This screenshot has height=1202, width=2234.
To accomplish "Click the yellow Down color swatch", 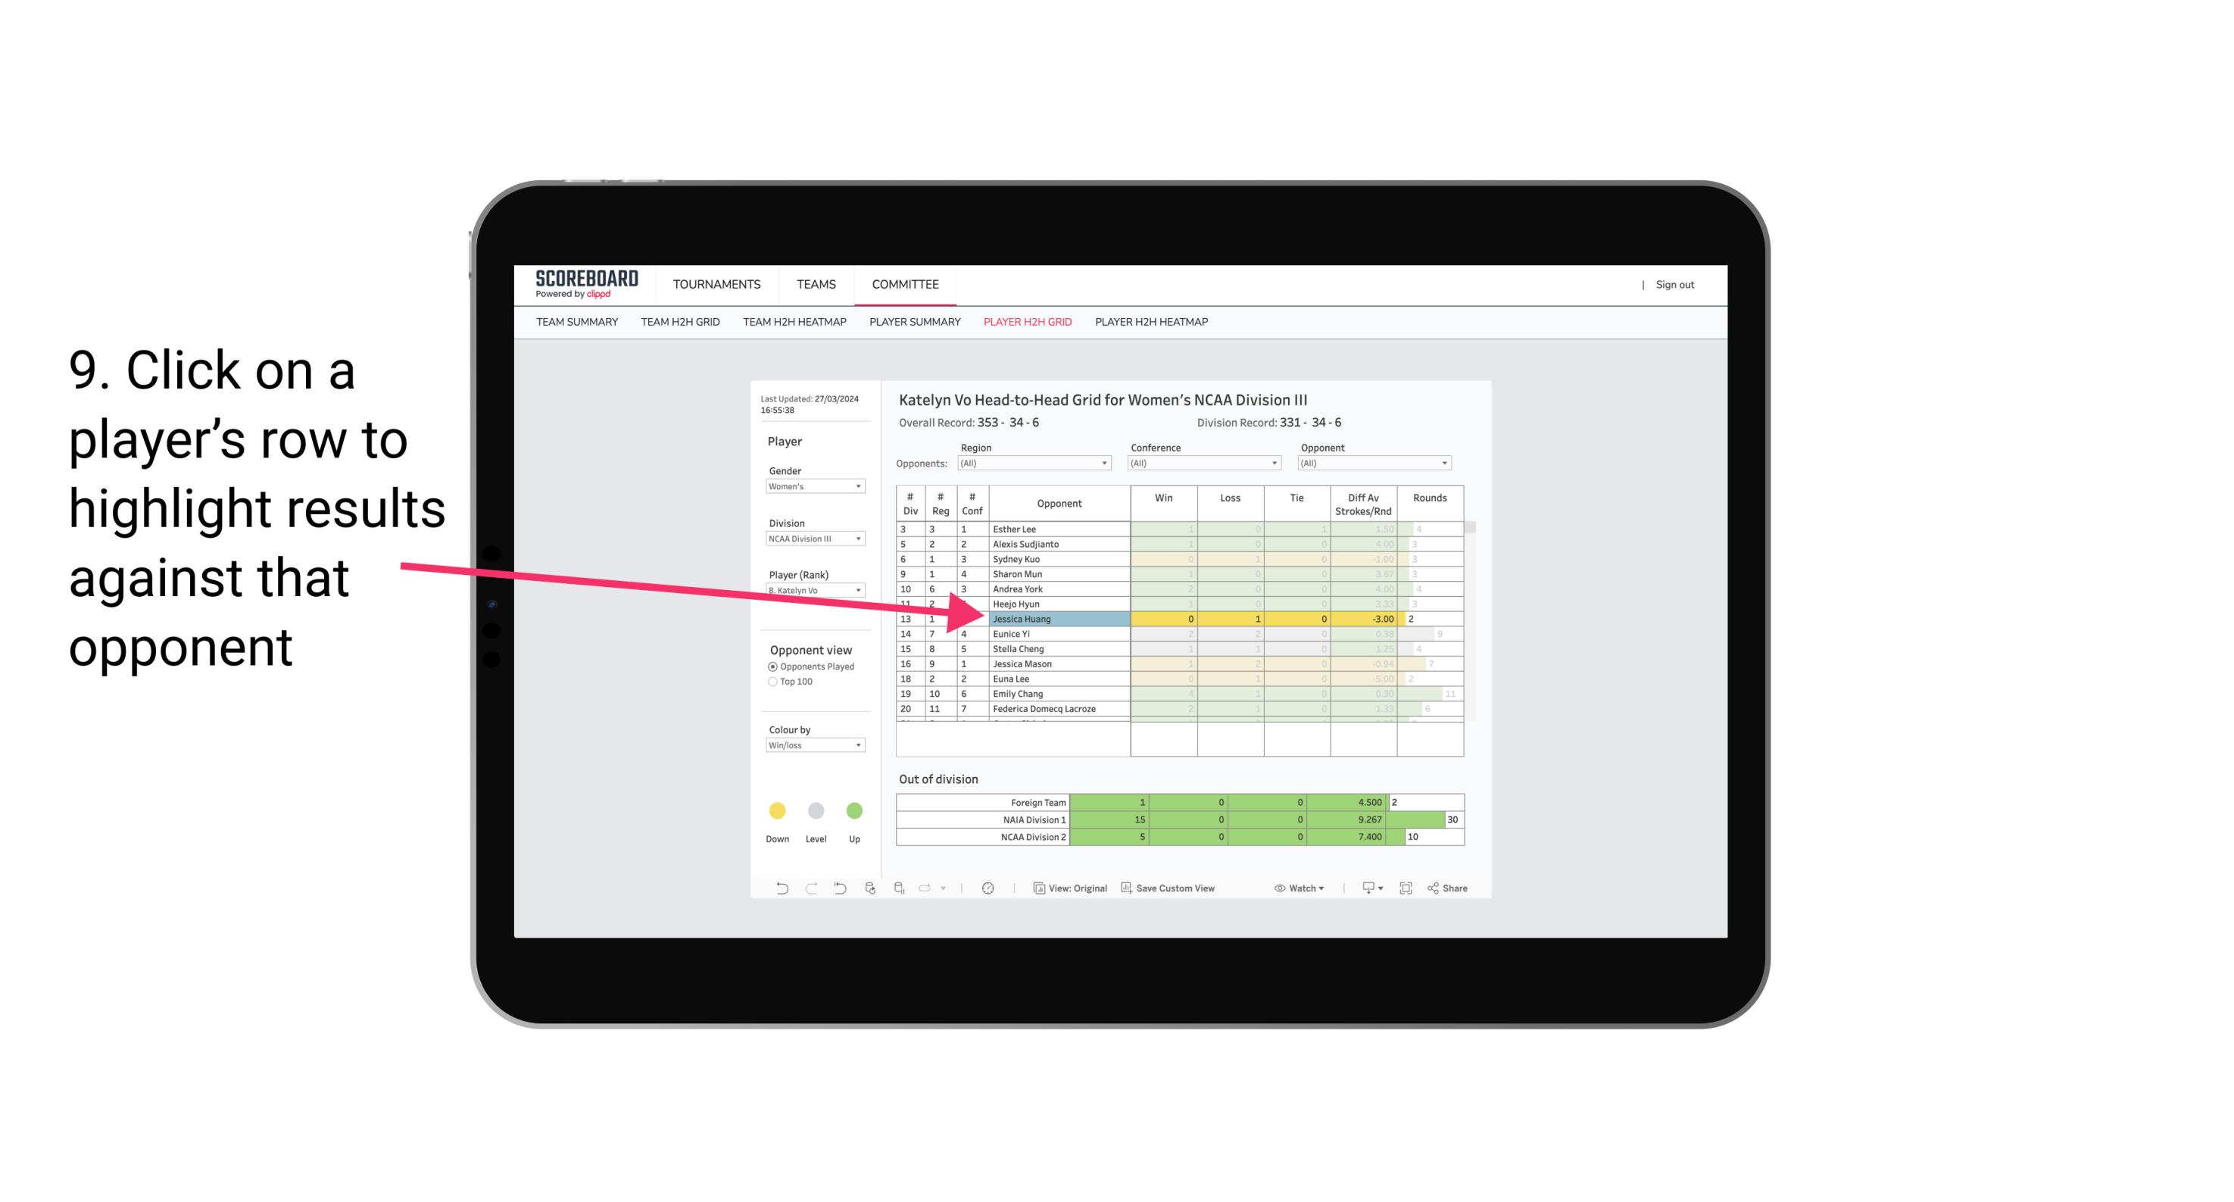I will click(777, 810).
